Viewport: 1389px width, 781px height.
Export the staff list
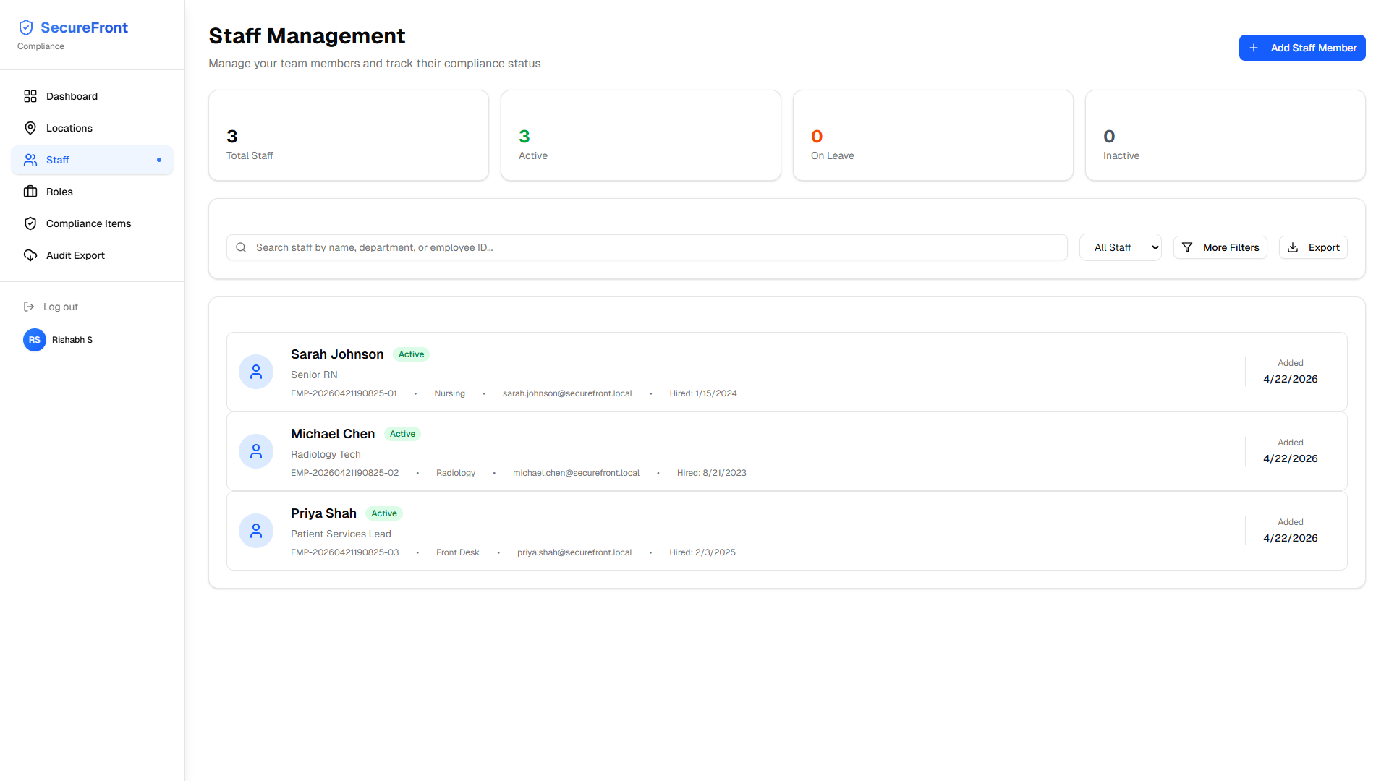[1313, 247]
